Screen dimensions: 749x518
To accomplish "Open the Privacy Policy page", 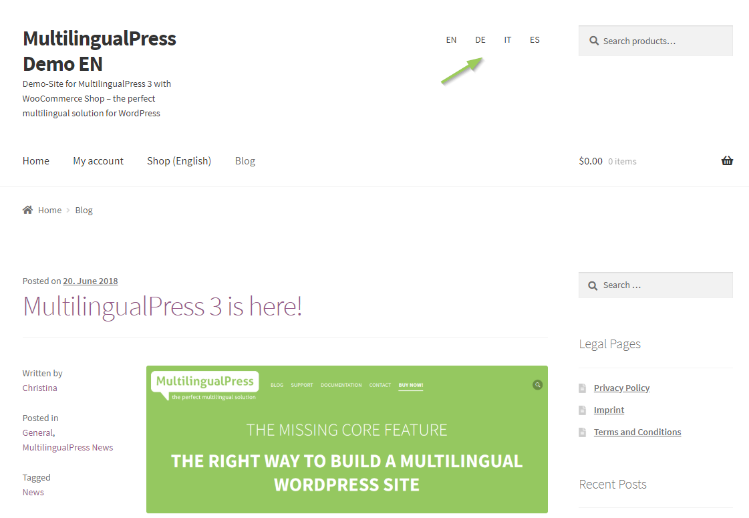I will [x=621, y=388].
